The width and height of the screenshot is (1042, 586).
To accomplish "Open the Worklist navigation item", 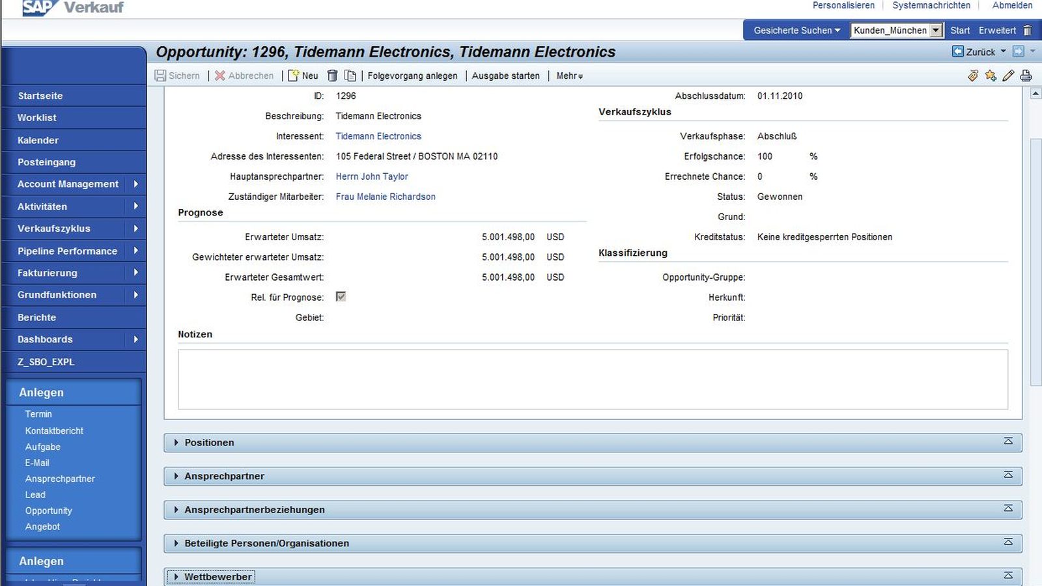I will (74, 118).
